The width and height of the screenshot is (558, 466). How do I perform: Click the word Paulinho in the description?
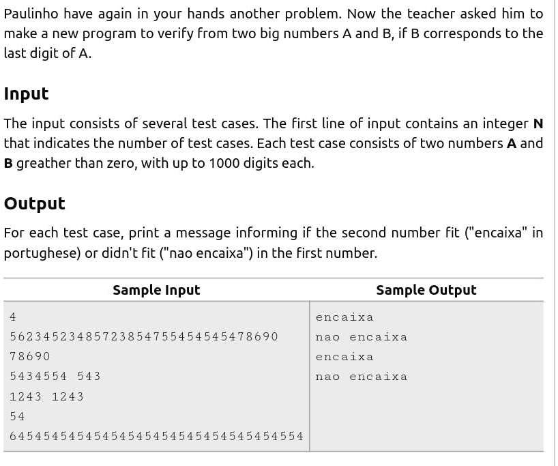tap(31, 14)
